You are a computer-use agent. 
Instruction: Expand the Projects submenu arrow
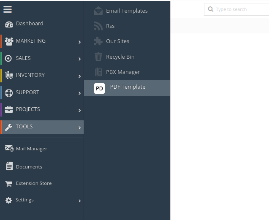click(x=79, y=110)
